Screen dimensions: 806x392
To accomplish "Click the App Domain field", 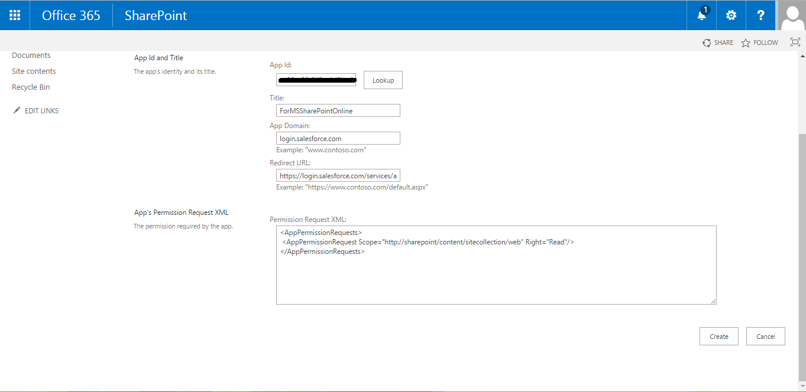I will tap(338, 138).
